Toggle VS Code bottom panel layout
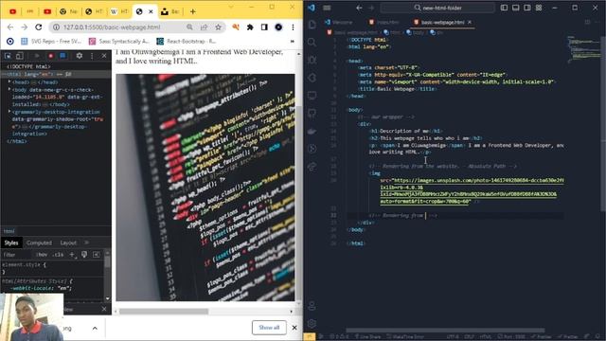 pos(515,8)
